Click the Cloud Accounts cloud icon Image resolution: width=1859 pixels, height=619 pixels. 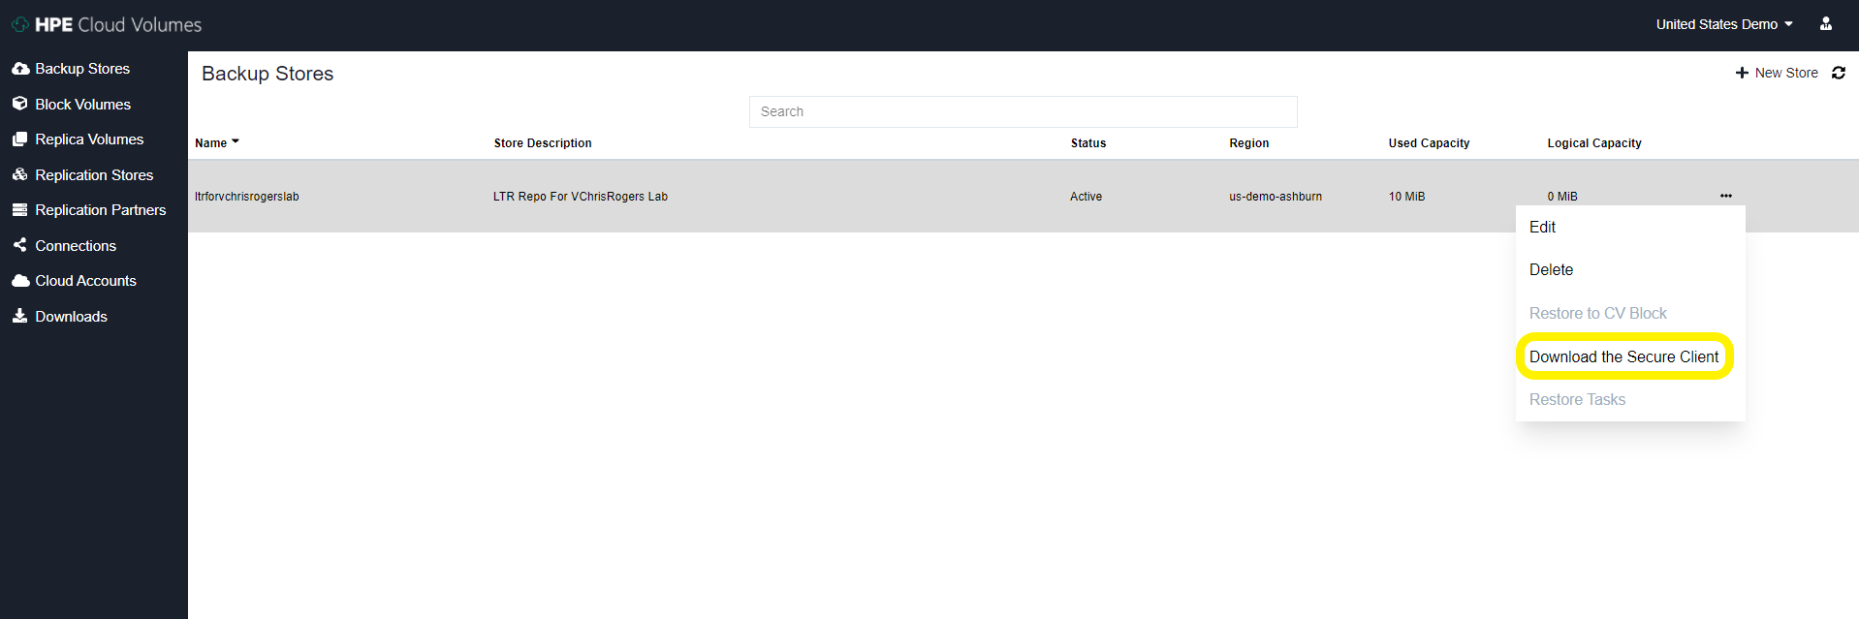[19, 281]
